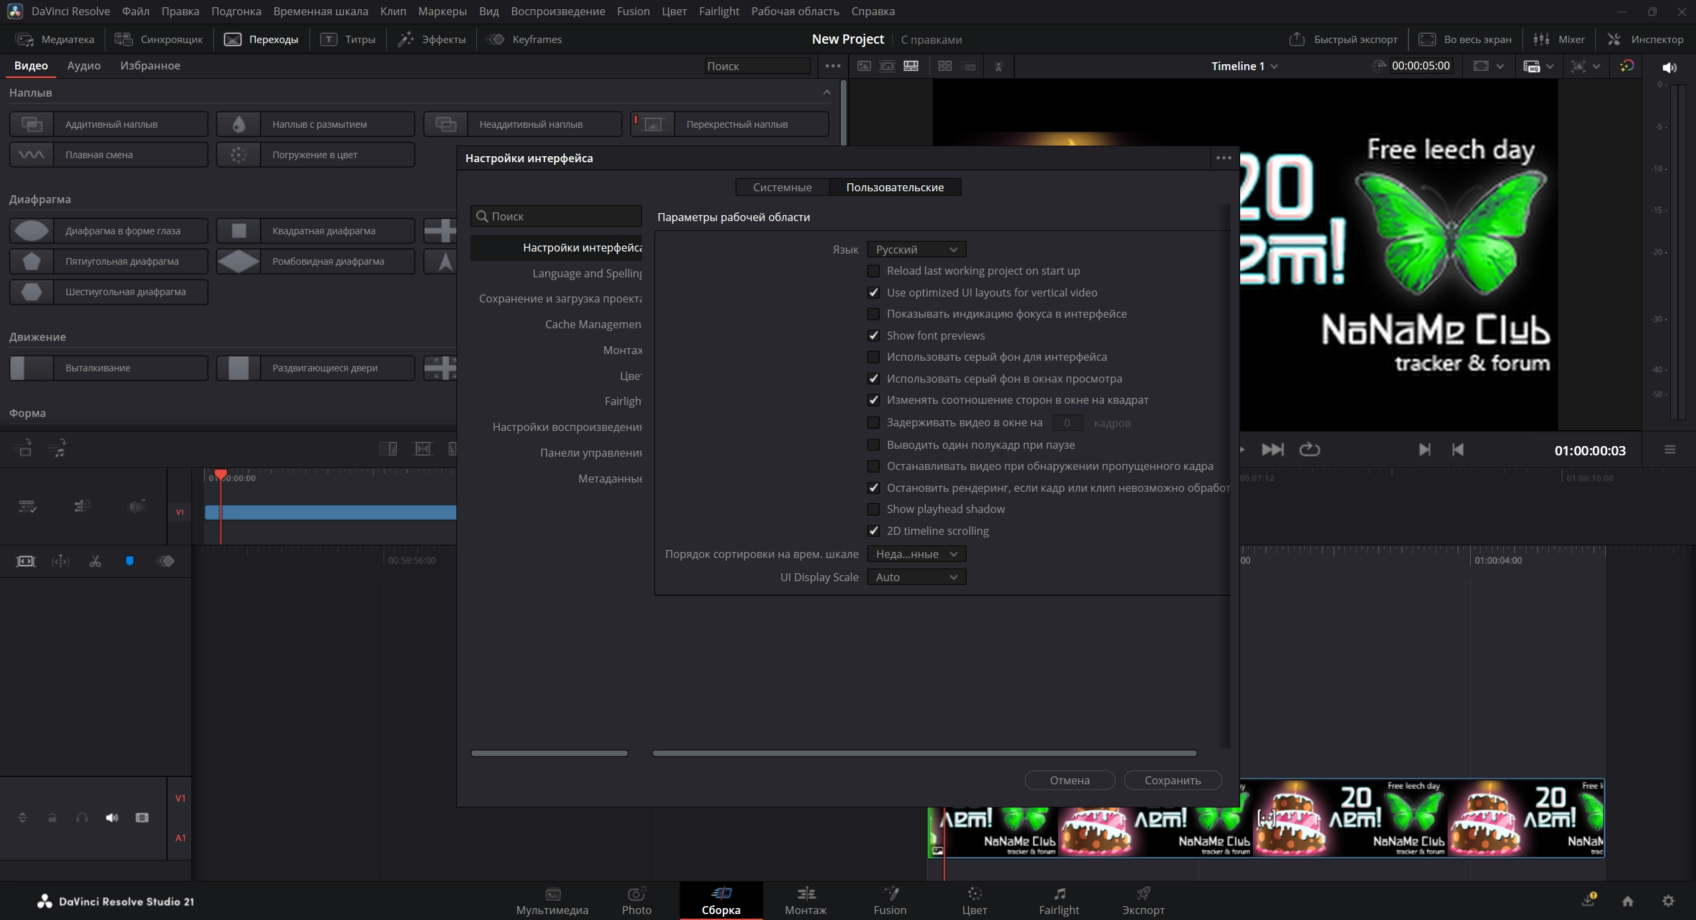The image size is (1696, 920).
Task: Enable Reload last working project on start up
Action: pos(874,271)
